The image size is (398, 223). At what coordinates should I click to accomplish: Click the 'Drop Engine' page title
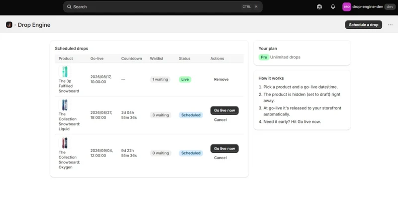(x=34, y=25)
